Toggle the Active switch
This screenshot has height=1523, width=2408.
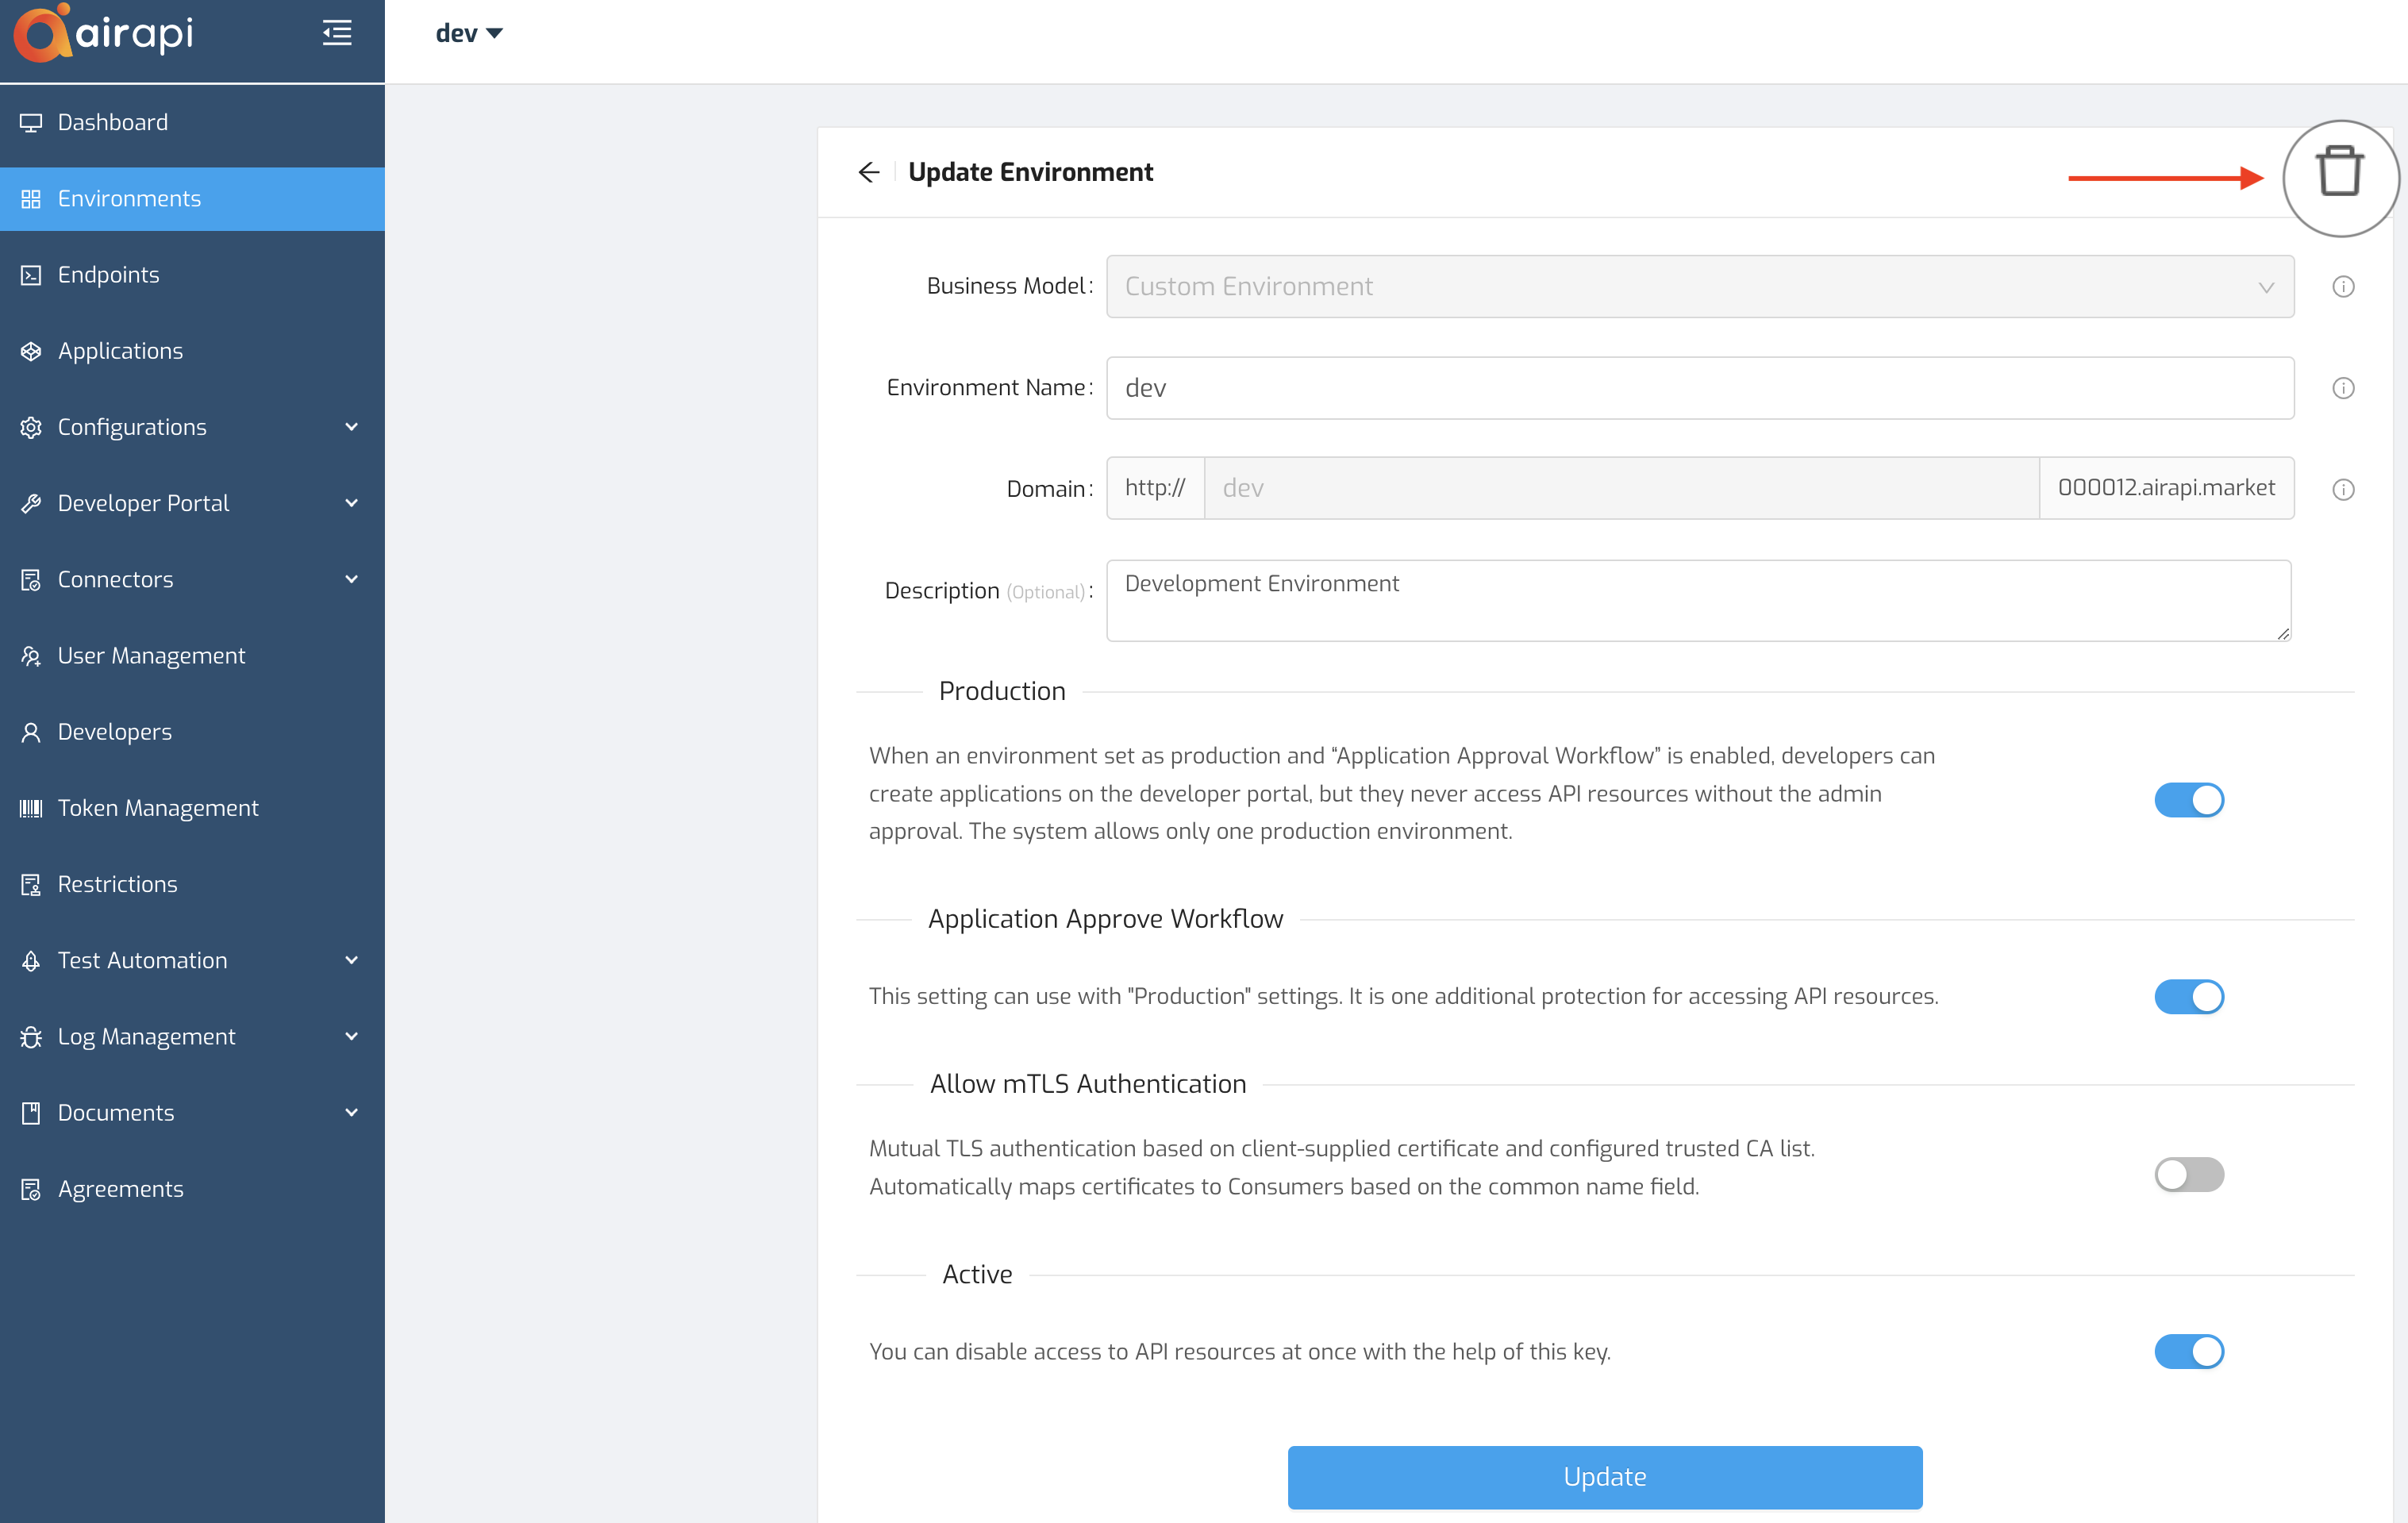2189,1352
